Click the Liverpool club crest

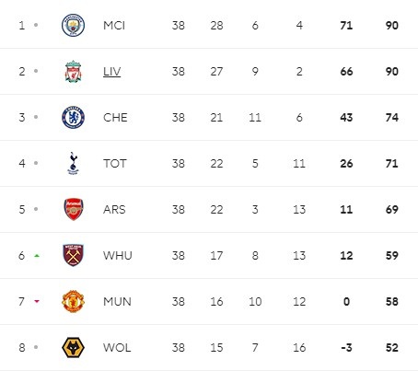pos(73,72)
